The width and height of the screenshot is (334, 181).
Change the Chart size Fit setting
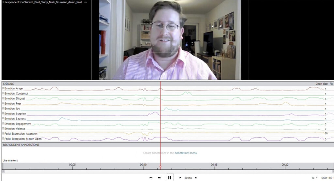[x=331, y=84]
